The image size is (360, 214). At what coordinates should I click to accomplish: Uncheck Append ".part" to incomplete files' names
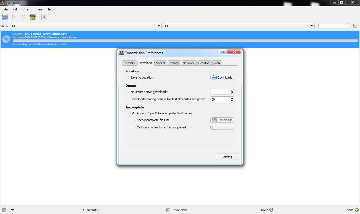[133, 113]
